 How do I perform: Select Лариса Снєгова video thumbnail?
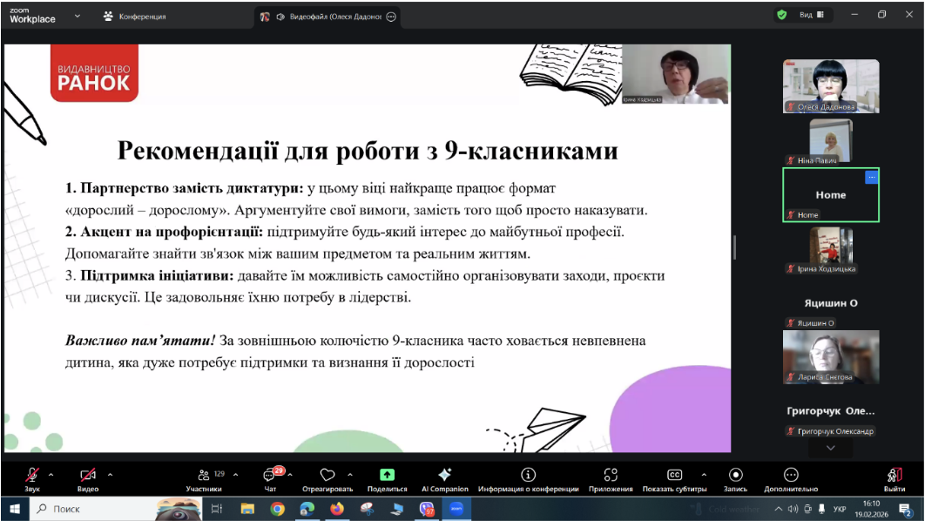tap(831, 357)
